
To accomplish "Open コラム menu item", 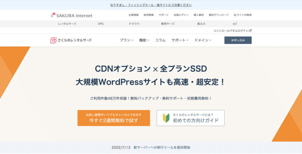I will coord(160,40).
